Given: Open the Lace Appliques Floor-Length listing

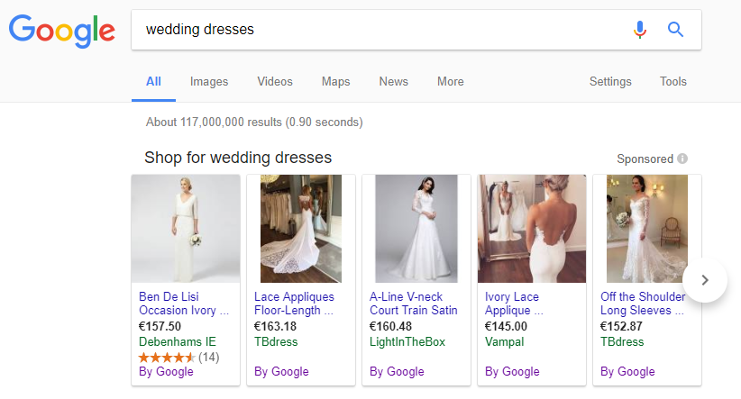Looking at the screenshot, I should pyautogui.click(x=294, y=304).
